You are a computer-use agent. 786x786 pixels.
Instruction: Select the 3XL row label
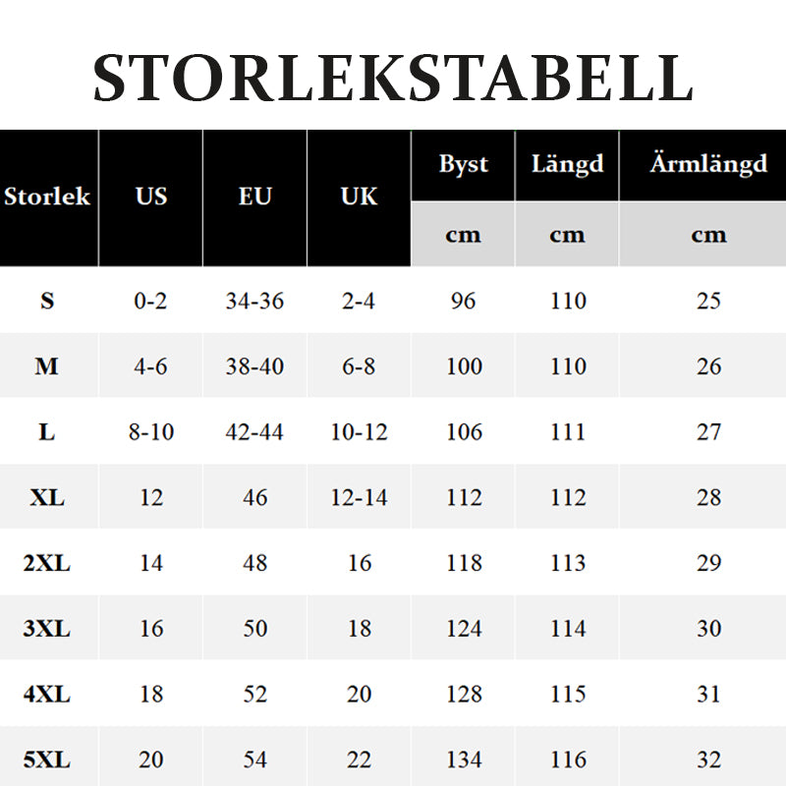pyautogui.click(x=46, y=629)
